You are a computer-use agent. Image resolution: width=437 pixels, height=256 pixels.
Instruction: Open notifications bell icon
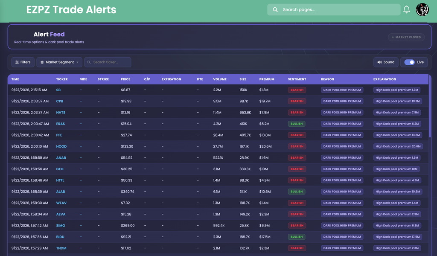point(406,10)
